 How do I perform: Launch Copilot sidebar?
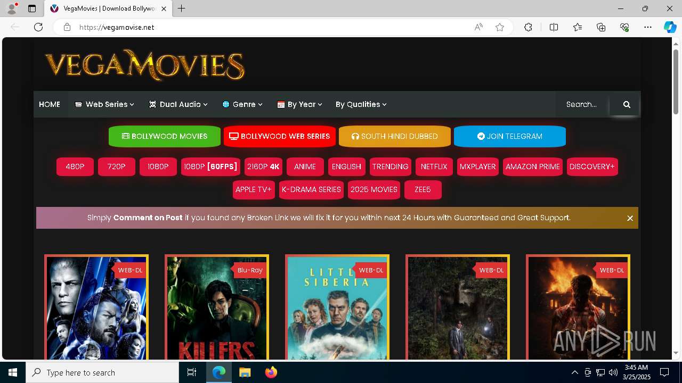coord(670,27)
